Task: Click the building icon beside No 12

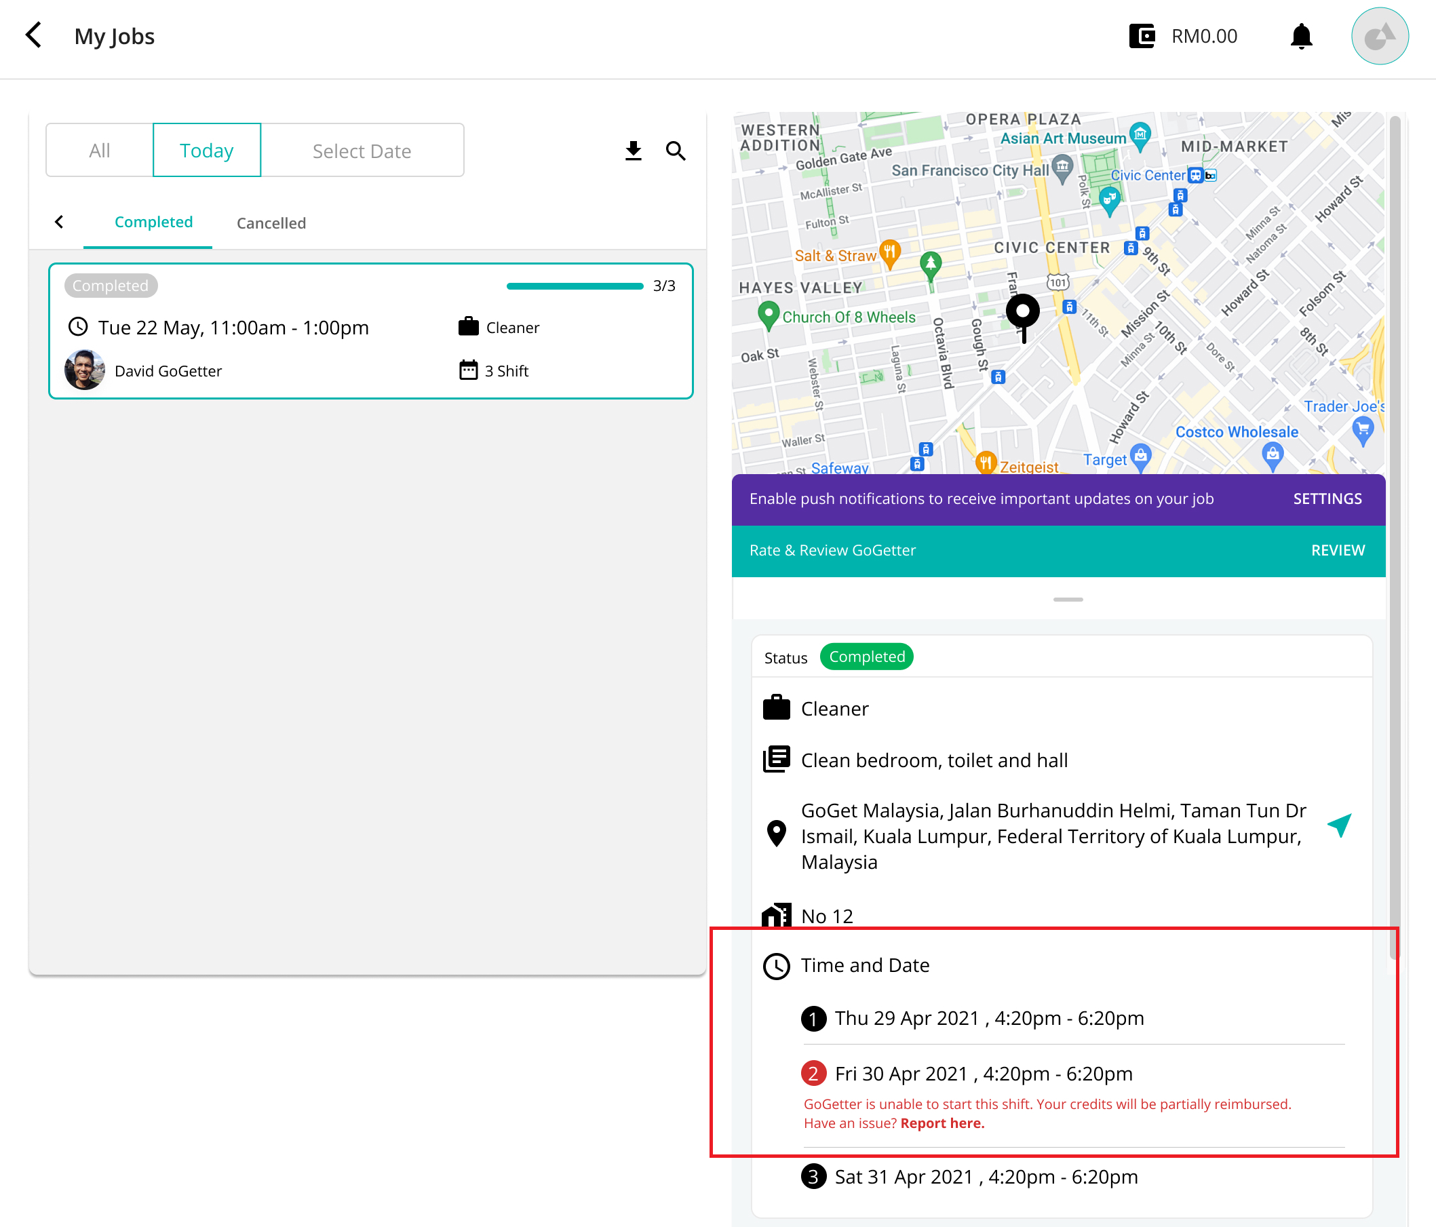Action: pos(776,914)
